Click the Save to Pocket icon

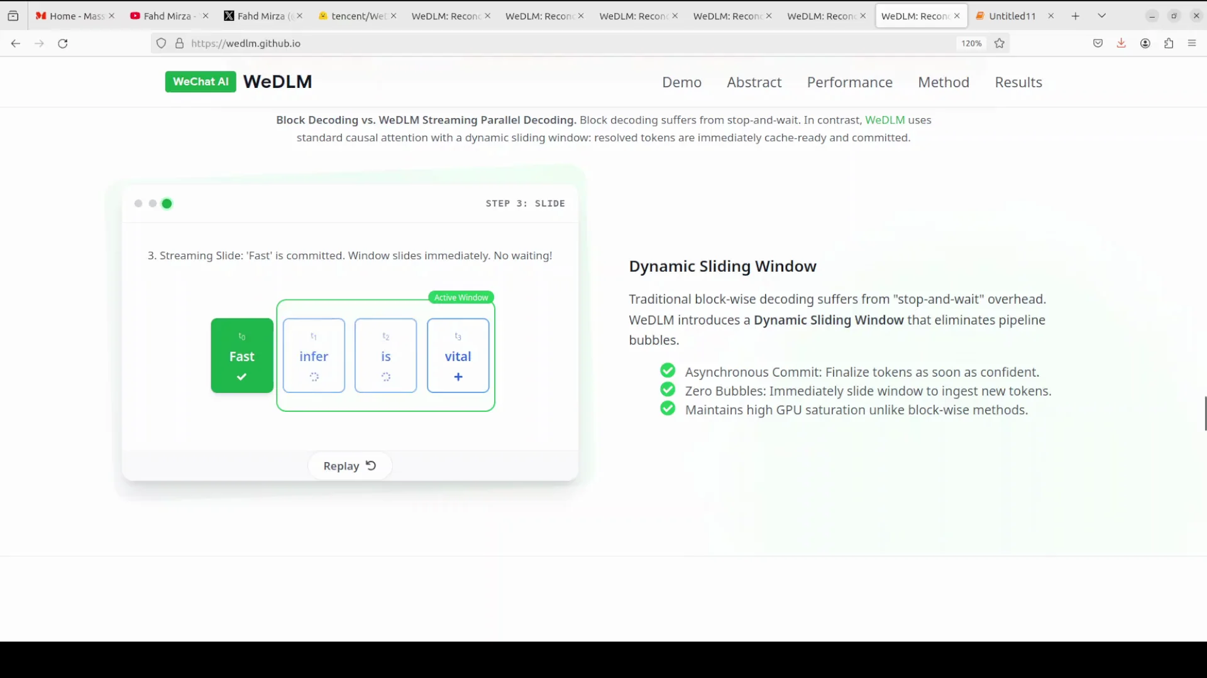pos(1098,43)
